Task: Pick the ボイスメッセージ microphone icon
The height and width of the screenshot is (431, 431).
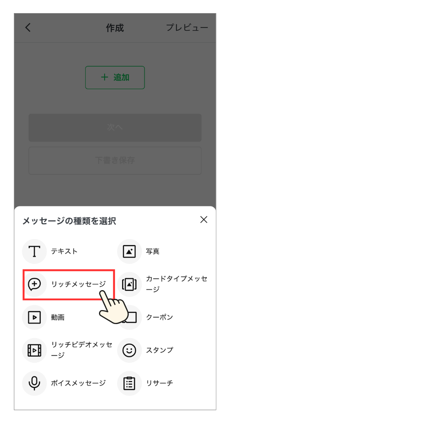Action: [34, 383]
